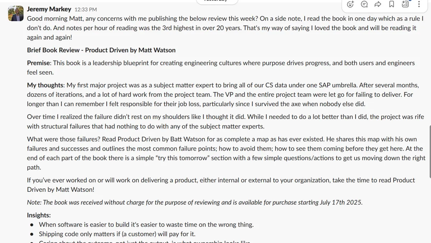Click bullet about shipping code only matters

pos(117,234)
